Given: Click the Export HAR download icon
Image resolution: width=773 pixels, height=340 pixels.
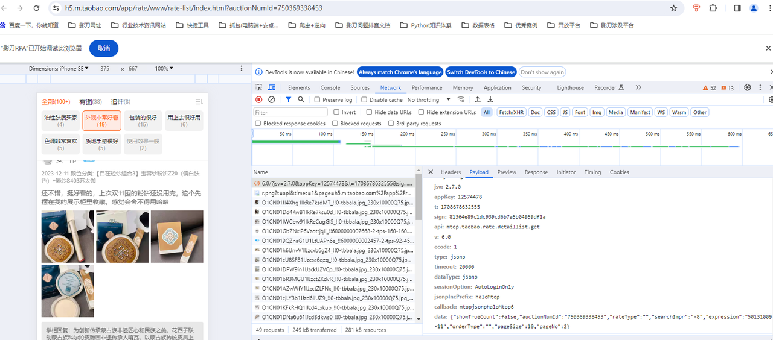Looking at the screenshot, I should coord(490,99).
